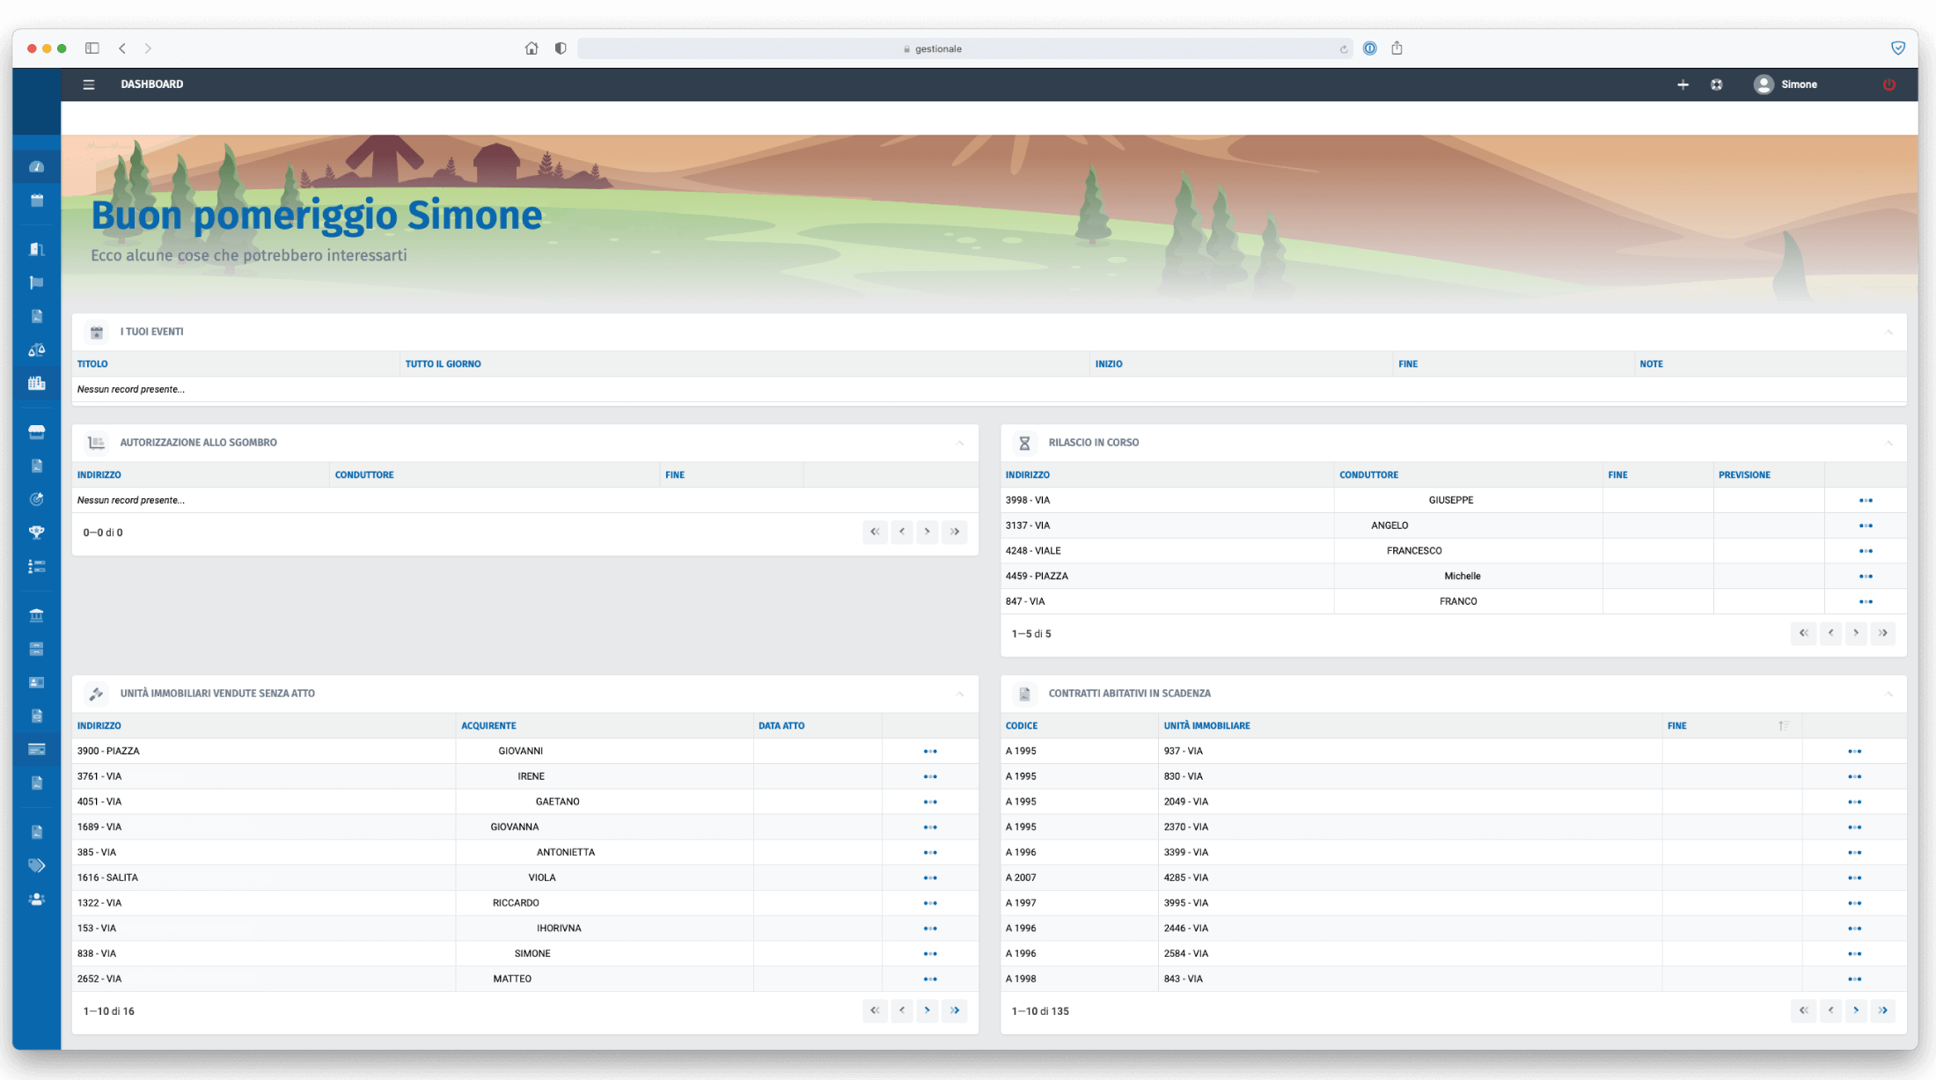The image size is (1936, 1080).
Task: Open actions menu for GIOVANNI row
Action: [929, 751]
